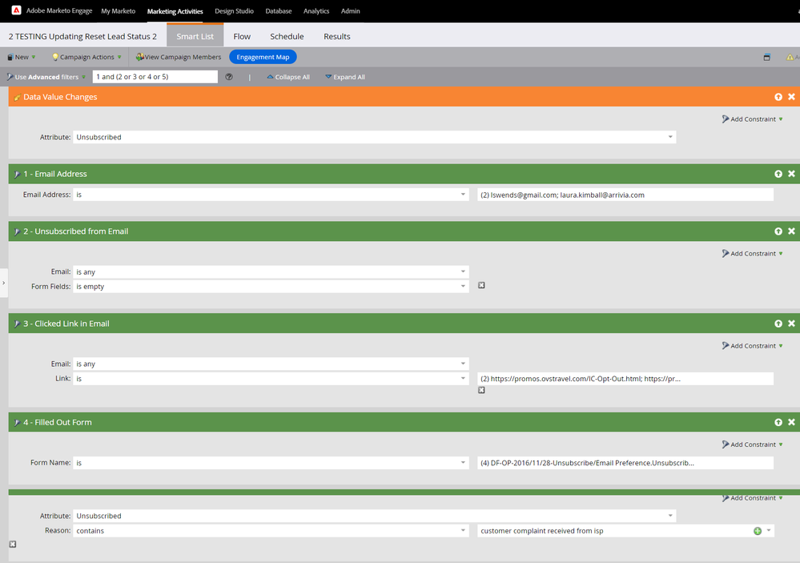Screen dimensions: 800x563
Task: Remove the Form Fields constraint
Action: point(481,285)
